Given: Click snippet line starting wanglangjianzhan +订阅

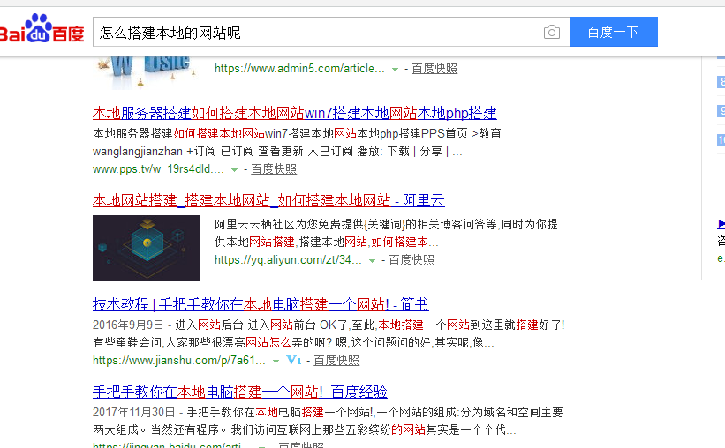Looking at the screenshot, I should pos(277,152).
